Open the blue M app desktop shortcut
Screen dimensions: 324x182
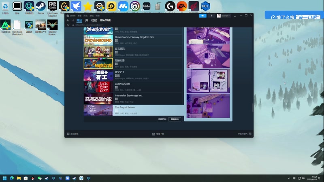pyautogui.click(x=123, y=6)
